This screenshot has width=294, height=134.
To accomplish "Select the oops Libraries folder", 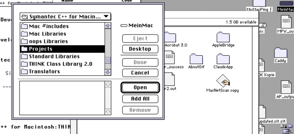I will 62,41.
